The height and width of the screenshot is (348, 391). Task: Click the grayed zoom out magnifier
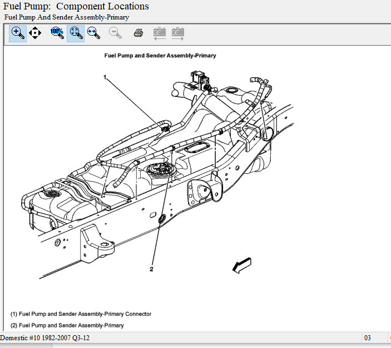pos(115,33)
